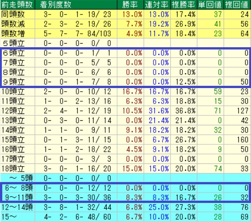The width and height of the screenshot is (251, 222).
Task: Click the 複回値 column header
Action: (237, 5)
